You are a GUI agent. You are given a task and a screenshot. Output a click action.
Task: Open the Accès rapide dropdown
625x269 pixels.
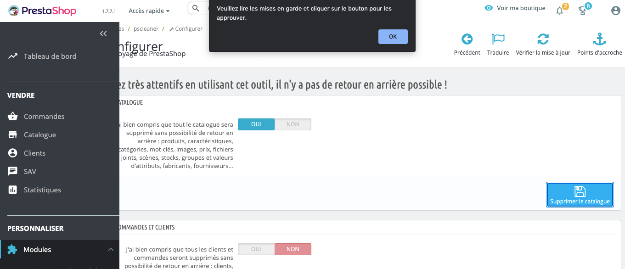tap(149, 11)
